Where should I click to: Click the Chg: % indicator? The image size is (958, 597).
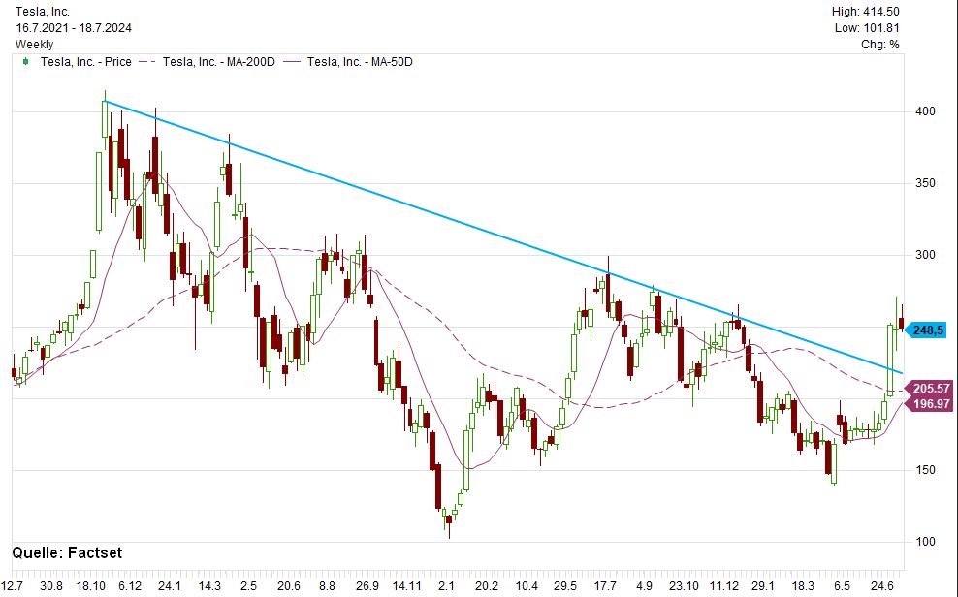879,45
